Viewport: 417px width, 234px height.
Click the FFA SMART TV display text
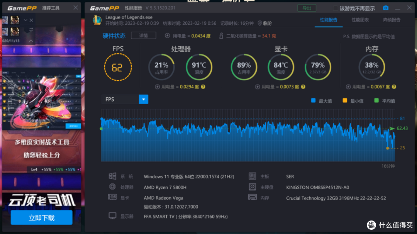186,217
